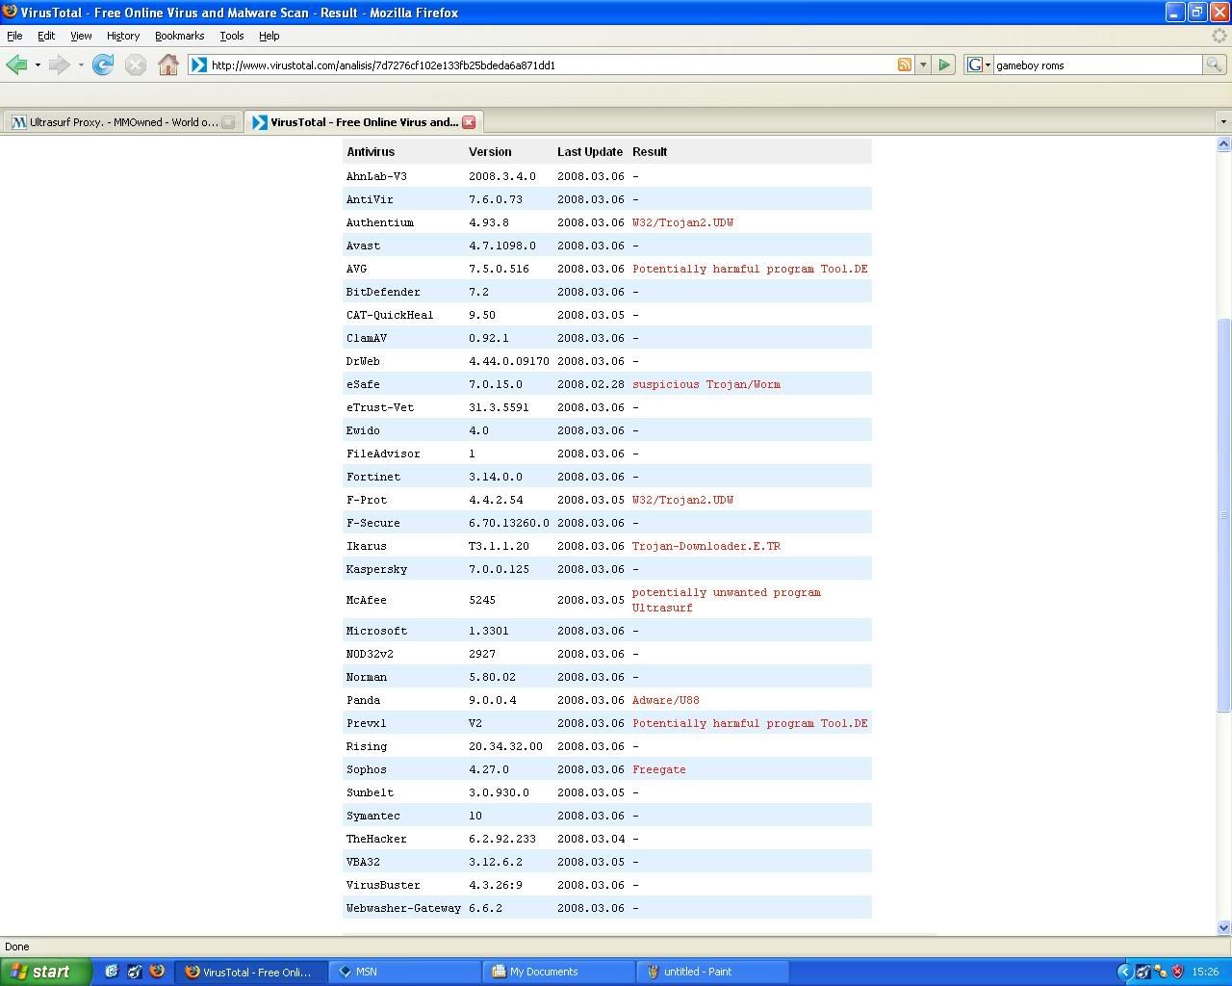Click the Firefox activity throbber icon
The image size is (1232, 986).
[x=1219, y=36]
